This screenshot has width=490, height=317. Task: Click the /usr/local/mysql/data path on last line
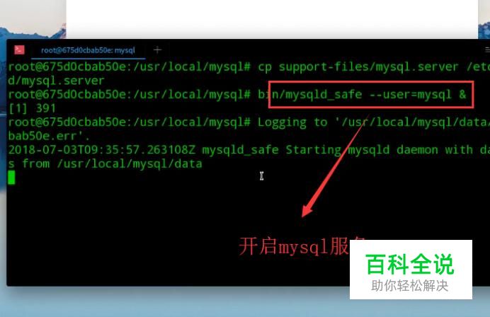(x=130, y=163)
